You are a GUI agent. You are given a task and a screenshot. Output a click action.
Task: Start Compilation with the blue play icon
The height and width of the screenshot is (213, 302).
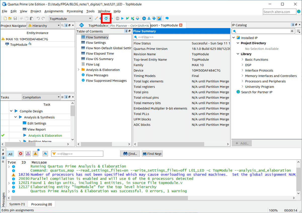[123, 18]
